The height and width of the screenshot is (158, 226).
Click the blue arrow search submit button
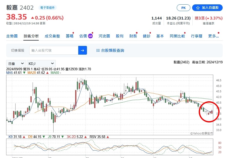pyautogui.click(x=82, y=51)
